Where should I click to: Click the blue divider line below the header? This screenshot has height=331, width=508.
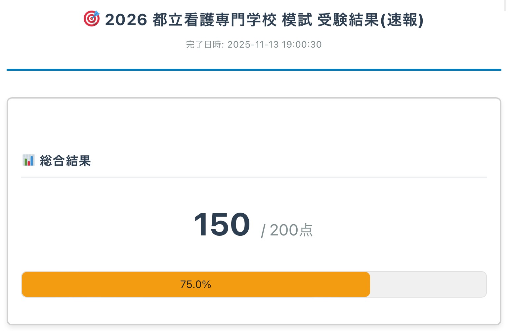254,69
